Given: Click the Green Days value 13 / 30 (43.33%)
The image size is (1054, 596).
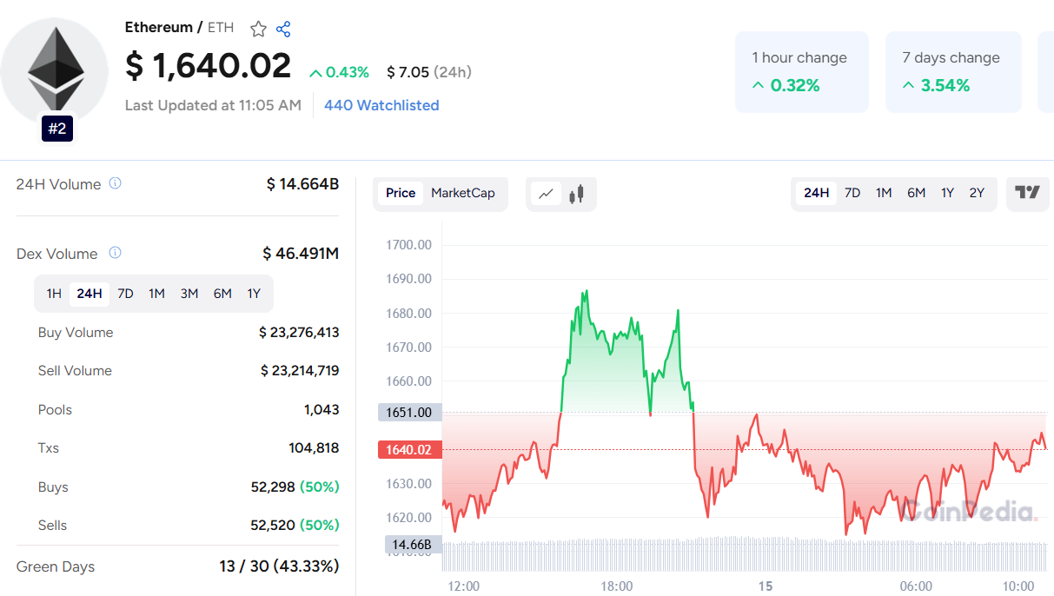Looking at the screenshot, I should click(279, 566).
